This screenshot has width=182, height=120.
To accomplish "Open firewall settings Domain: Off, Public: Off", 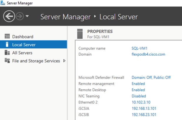I will [x=151, y=78].
